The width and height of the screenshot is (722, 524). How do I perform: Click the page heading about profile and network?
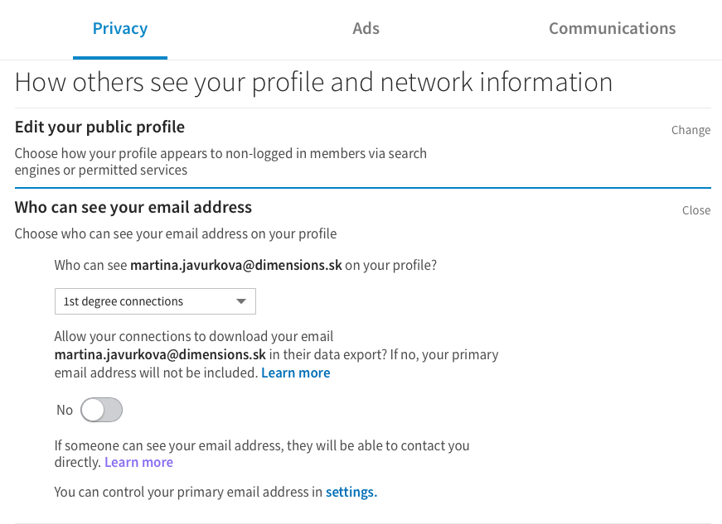313,83
